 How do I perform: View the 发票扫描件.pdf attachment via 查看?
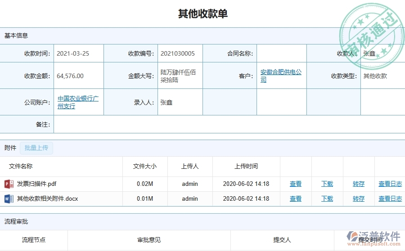click(x=296, y=184)
